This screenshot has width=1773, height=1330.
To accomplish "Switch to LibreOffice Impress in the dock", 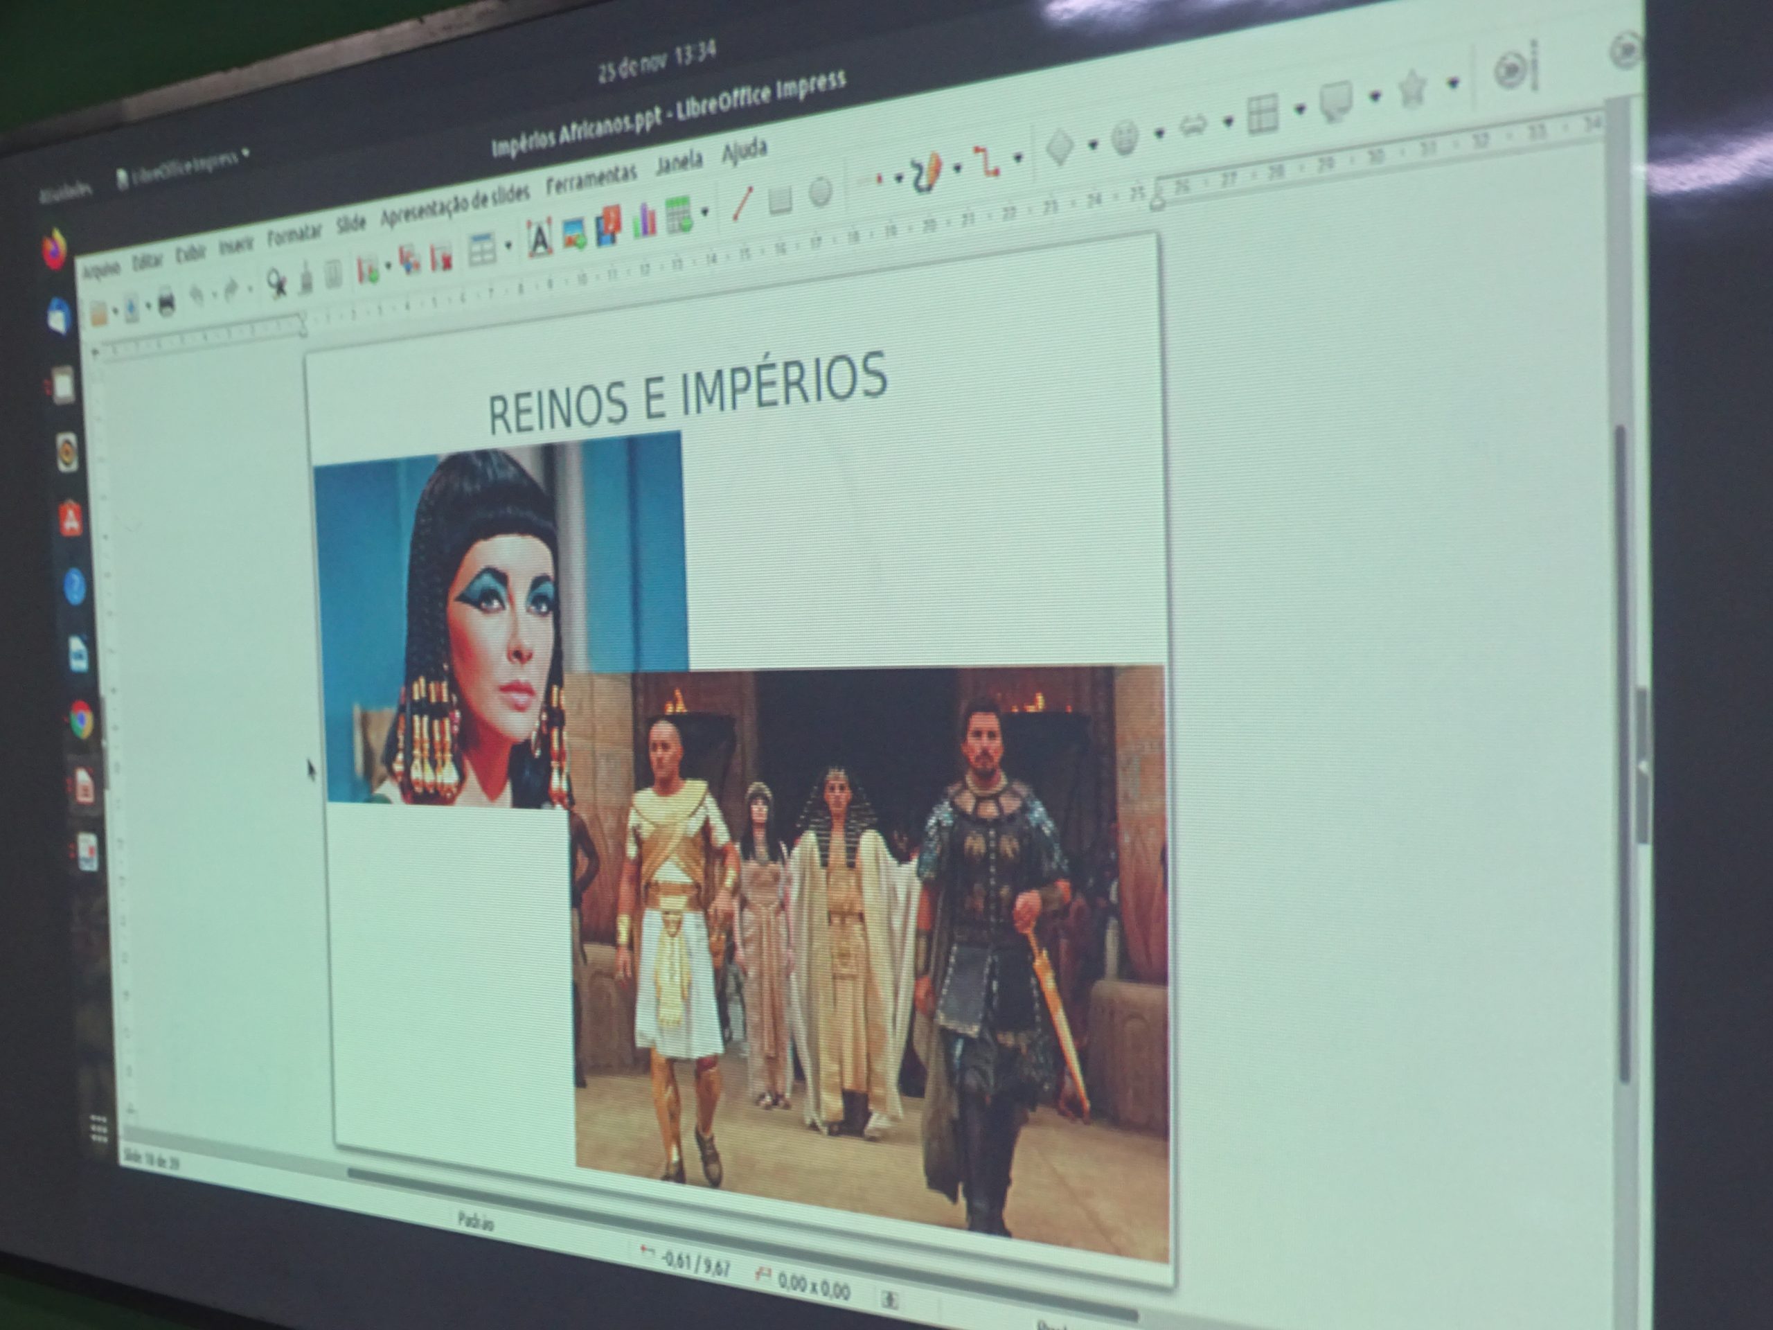I will (83, 786).
